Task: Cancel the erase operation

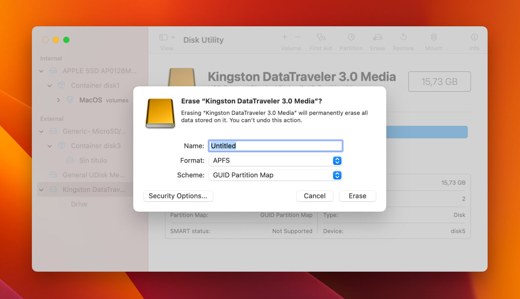Action: click(315, 196)
